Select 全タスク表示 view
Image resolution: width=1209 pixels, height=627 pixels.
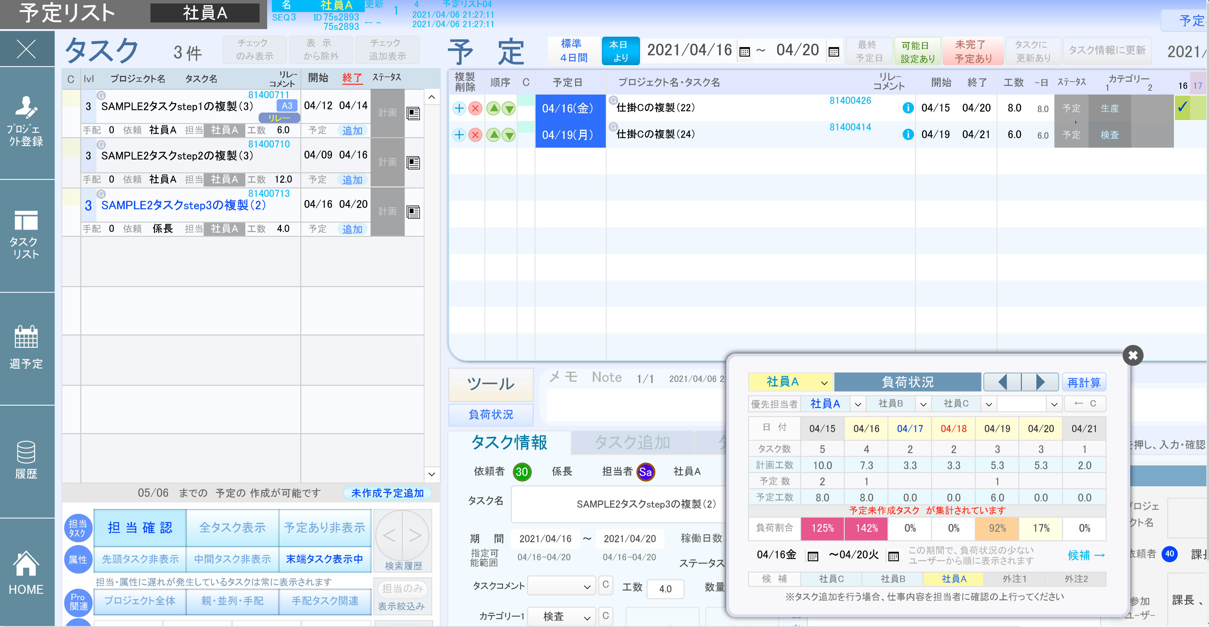[x=232, y=527]
